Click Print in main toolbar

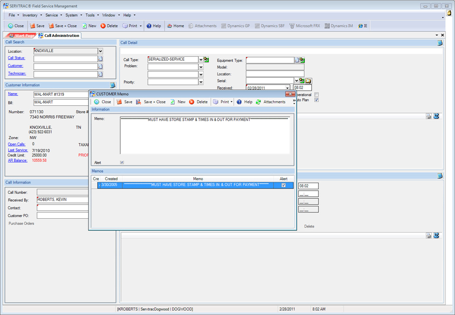point(130,26)
